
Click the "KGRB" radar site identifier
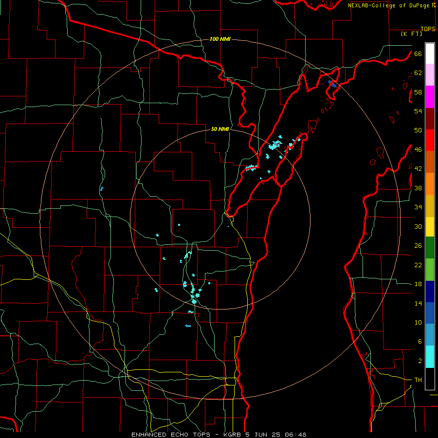[x=232, y=435]
